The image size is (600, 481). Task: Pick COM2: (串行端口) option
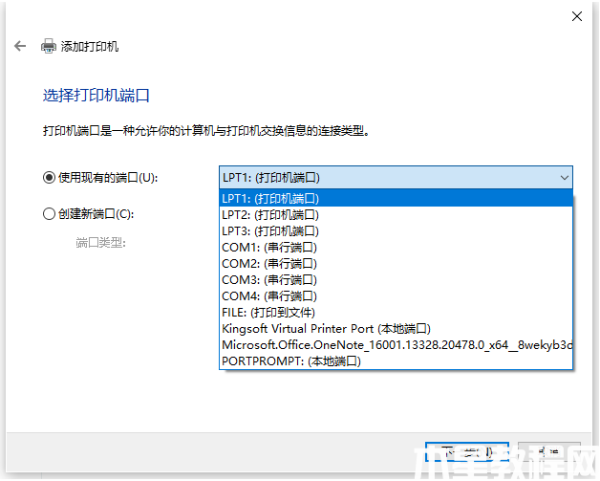396,264
